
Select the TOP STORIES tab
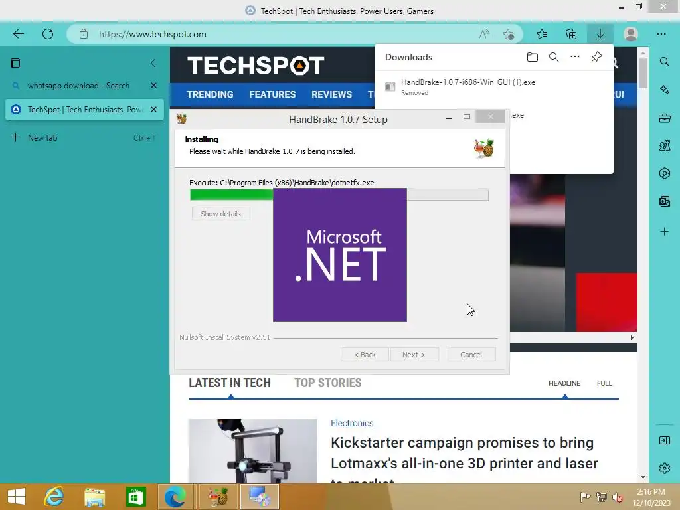(328, 383)
